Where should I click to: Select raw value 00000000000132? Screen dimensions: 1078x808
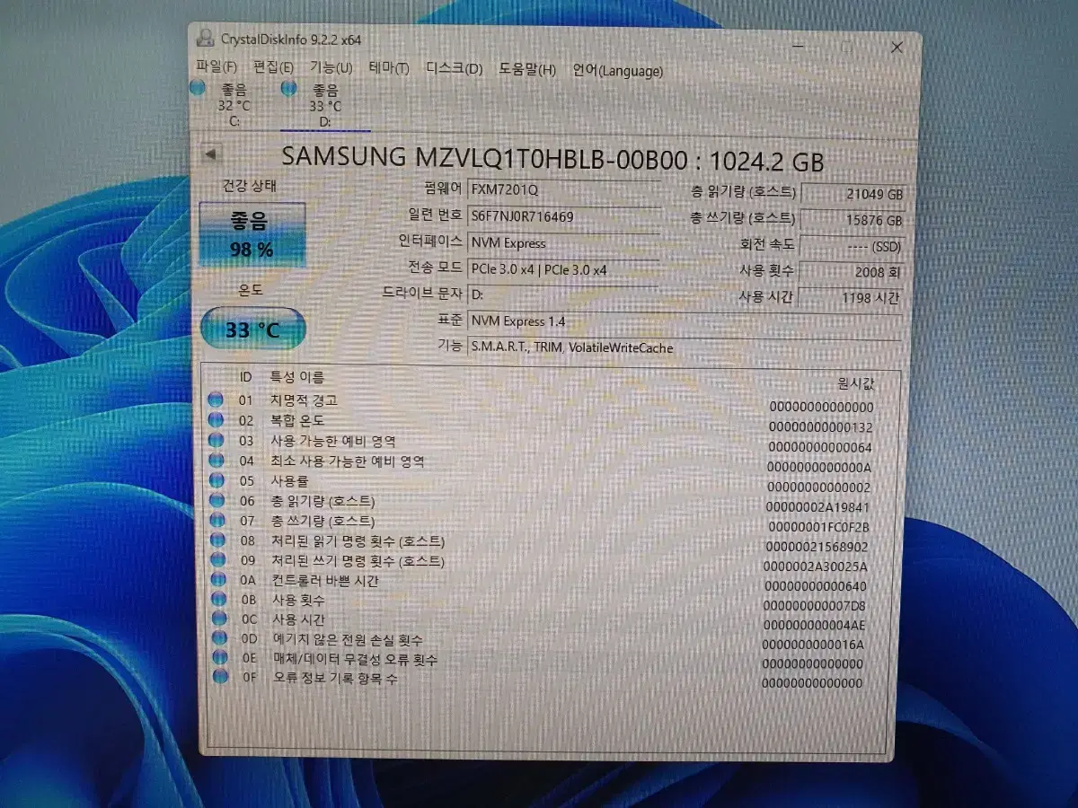(x=821, y=427)
